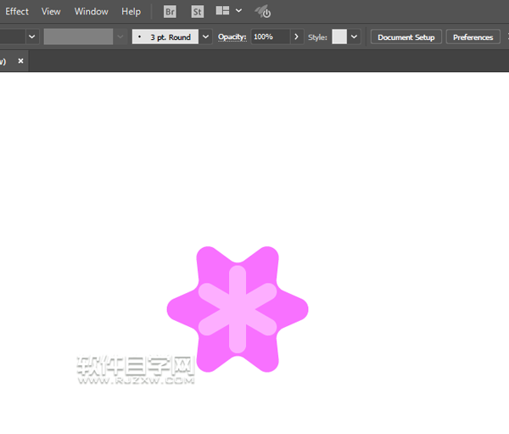Image resolution: width=509 pixels, height=434 pixels.
Task: Open the Effect menu
Action: (17, 12)
